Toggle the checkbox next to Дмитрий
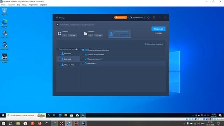The height and width of the screenshot is (126, 224). click(x=59, y=59)
